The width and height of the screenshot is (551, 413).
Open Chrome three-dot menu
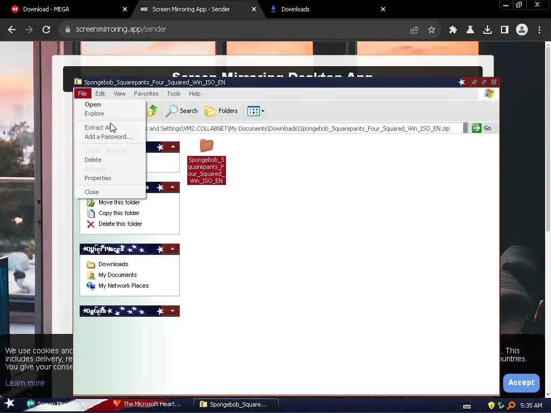coord(539,30)
